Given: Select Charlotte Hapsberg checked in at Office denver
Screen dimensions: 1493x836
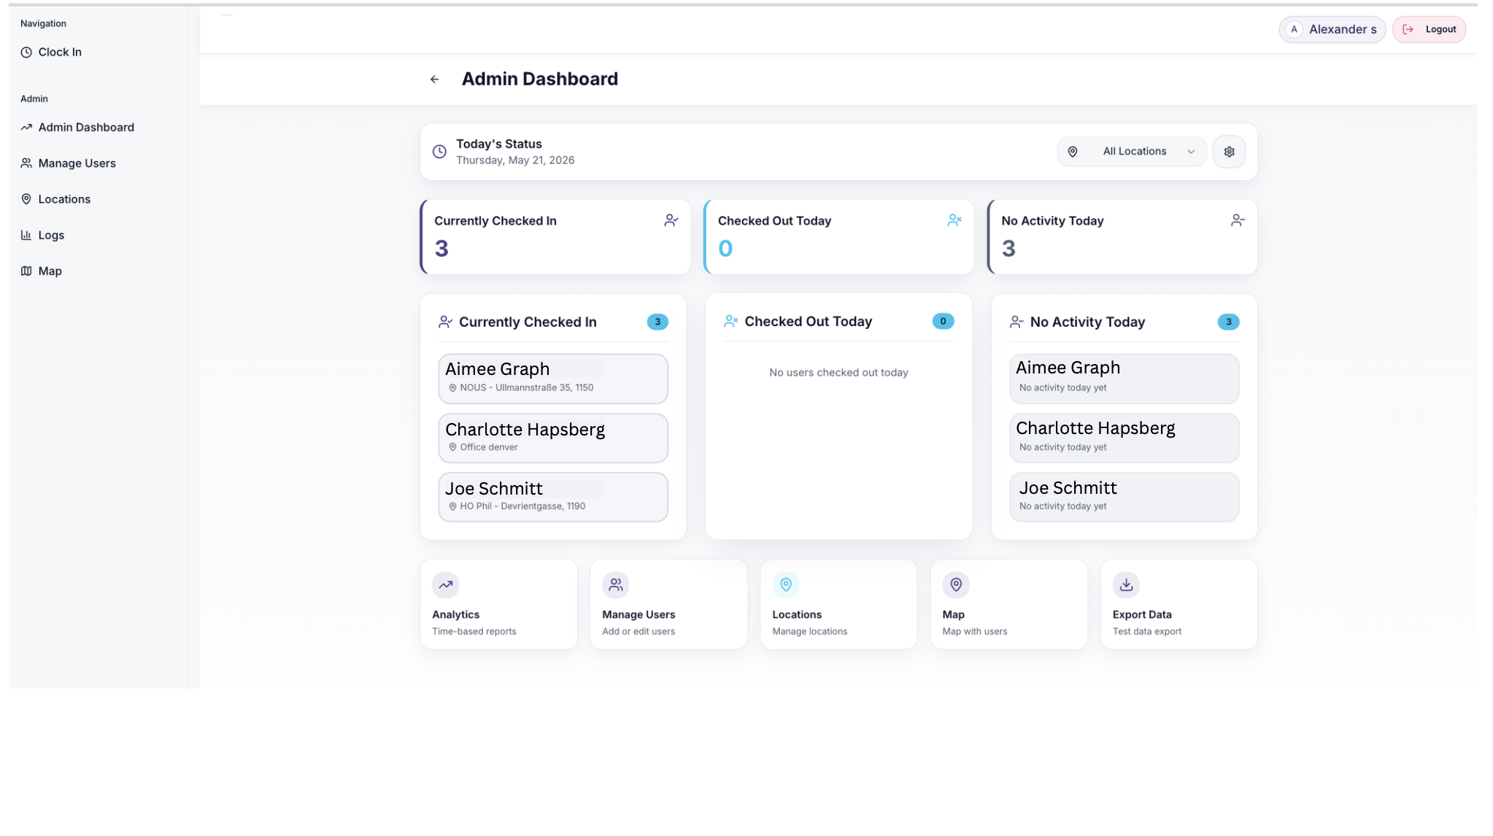Looking at the screenshot, I should point(553,438).
